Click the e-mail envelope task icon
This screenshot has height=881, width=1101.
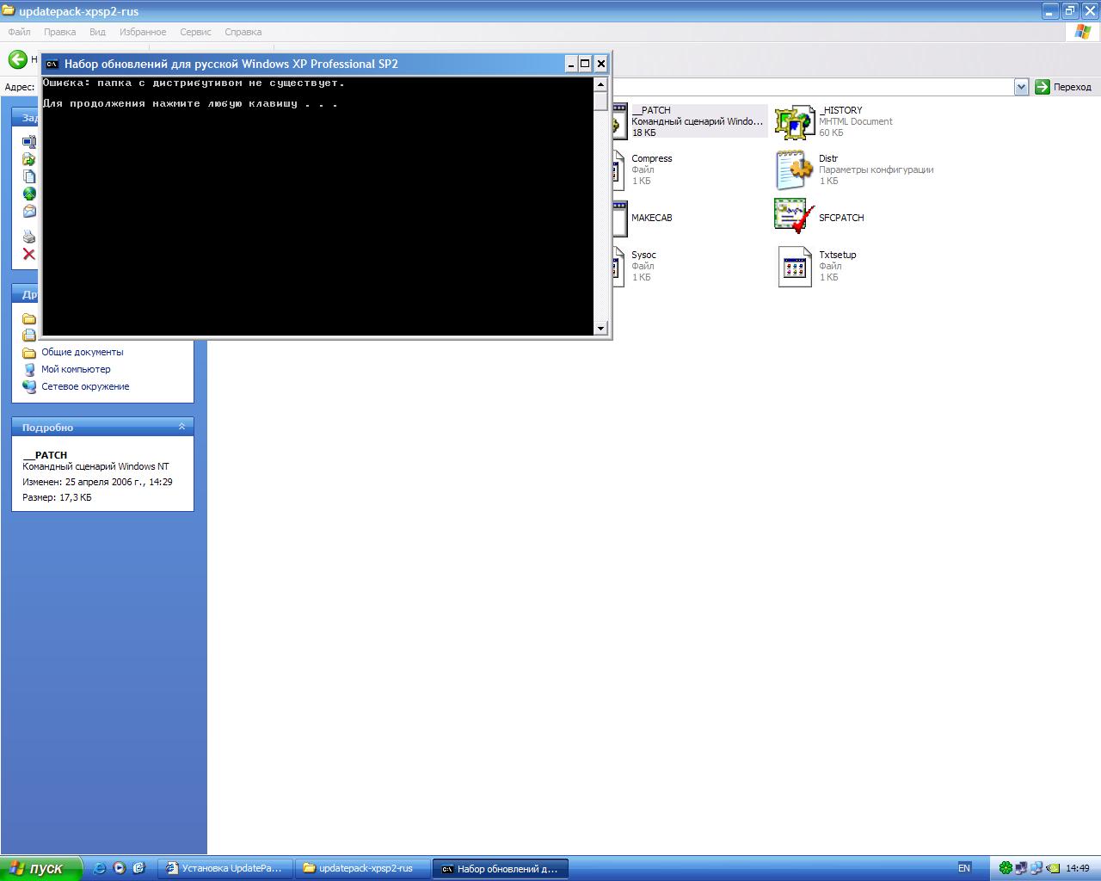pos(29,211)
